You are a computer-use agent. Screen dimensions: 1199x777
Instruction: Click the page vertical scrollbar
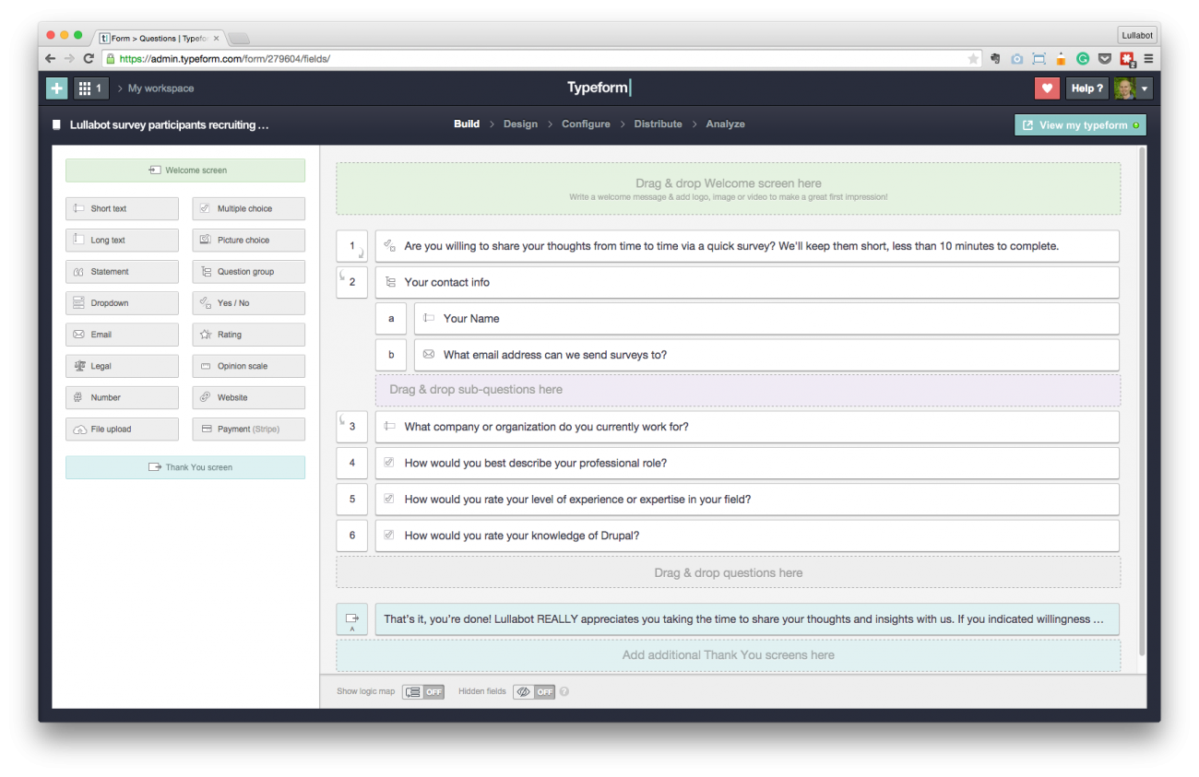pyautogui.click(x=1143, y=401)
